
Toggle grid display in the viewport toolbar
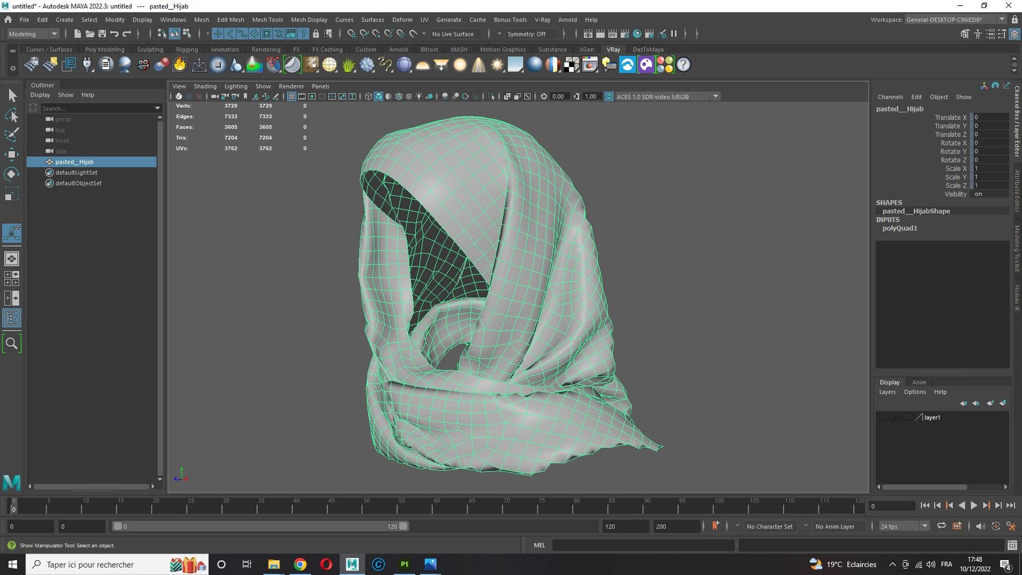coord(292,96)
